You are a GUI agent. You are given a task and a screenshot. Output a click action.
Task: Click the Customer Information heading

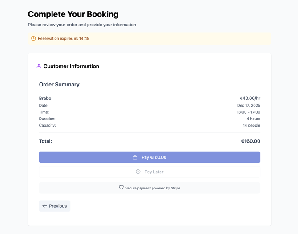(71, 66)
